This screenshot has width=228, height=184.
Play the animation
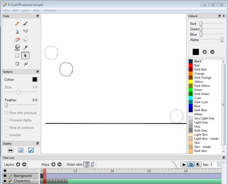pyautogui.click(x=184, y=164)
